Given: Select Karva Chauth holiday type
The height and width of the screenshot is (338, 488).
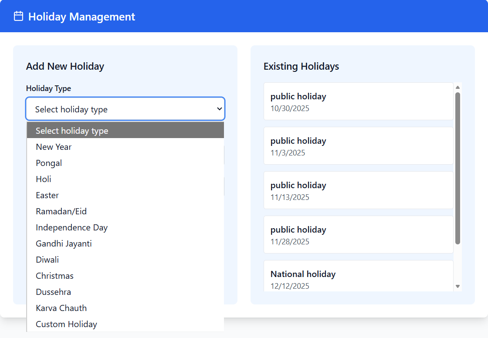Looking at the screenshot, I should pyautogui.click(x=125, y=308).
